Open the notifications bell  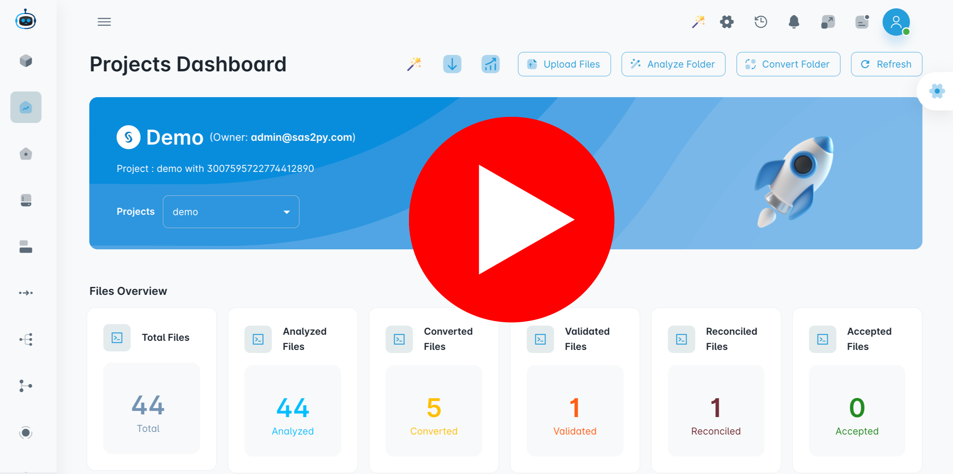pos(794,22)
